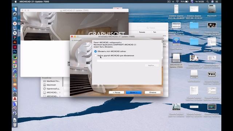
Task: Open the ARCHICAD-21-Update-7000 app menu
Action: point(34,1)
